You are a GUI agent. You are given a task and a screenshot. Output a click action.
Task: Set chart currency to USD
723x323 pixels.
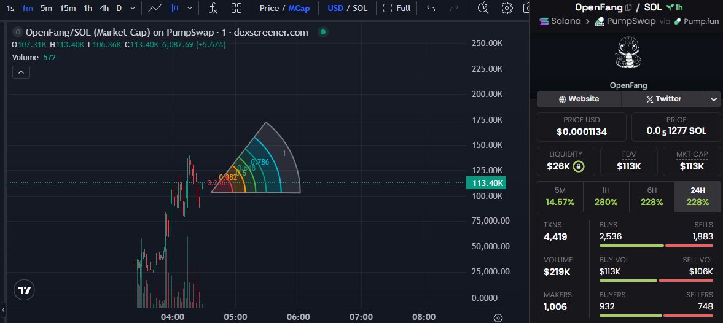(x=335, y=8)
